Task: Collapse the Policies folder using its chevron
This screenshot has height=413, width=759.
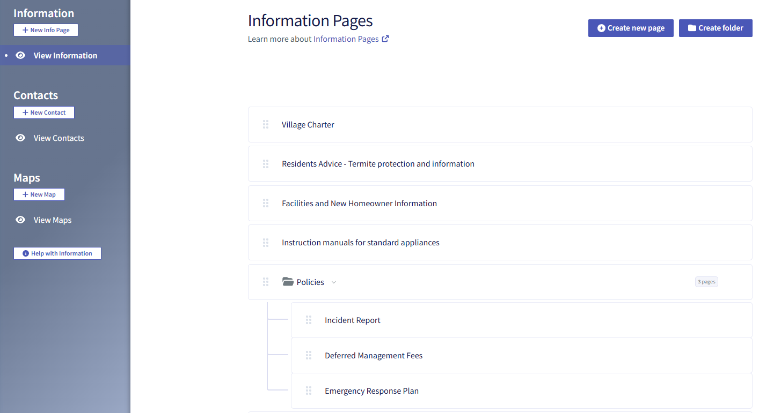Action: (x=334, y=282)
